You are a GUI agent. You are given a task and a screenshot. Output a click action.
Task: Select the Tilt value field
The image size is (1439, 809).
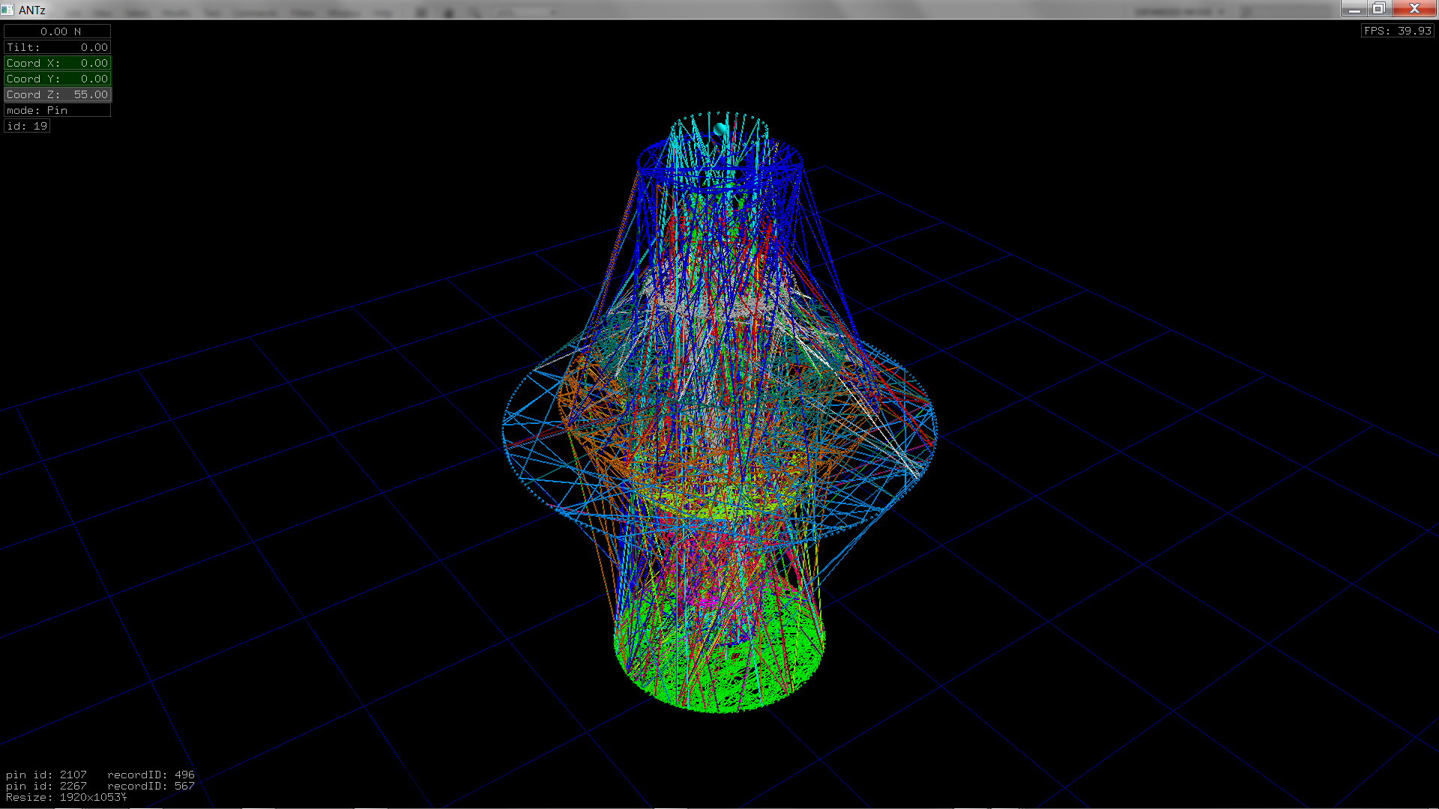(x=58, y=47)
